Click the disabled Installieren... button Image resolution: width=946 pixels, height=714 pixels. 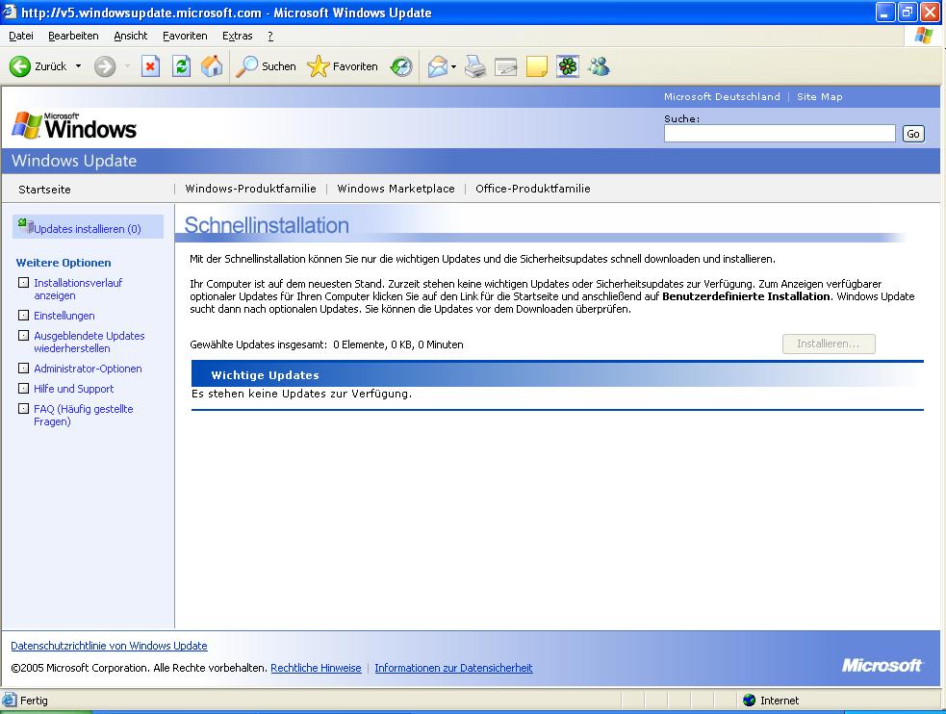(x=829, y=344)
